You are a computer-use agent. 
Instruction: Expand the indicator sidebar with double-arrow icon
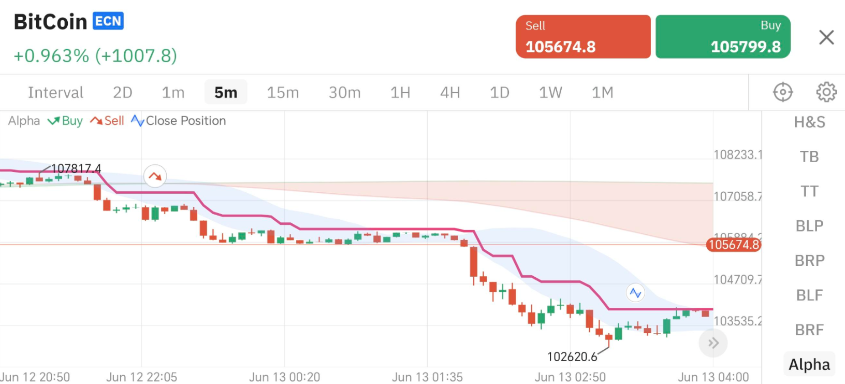click(x=713, y=343)
